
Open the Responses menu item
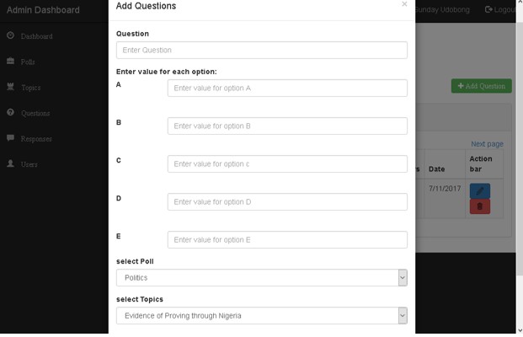36,139
